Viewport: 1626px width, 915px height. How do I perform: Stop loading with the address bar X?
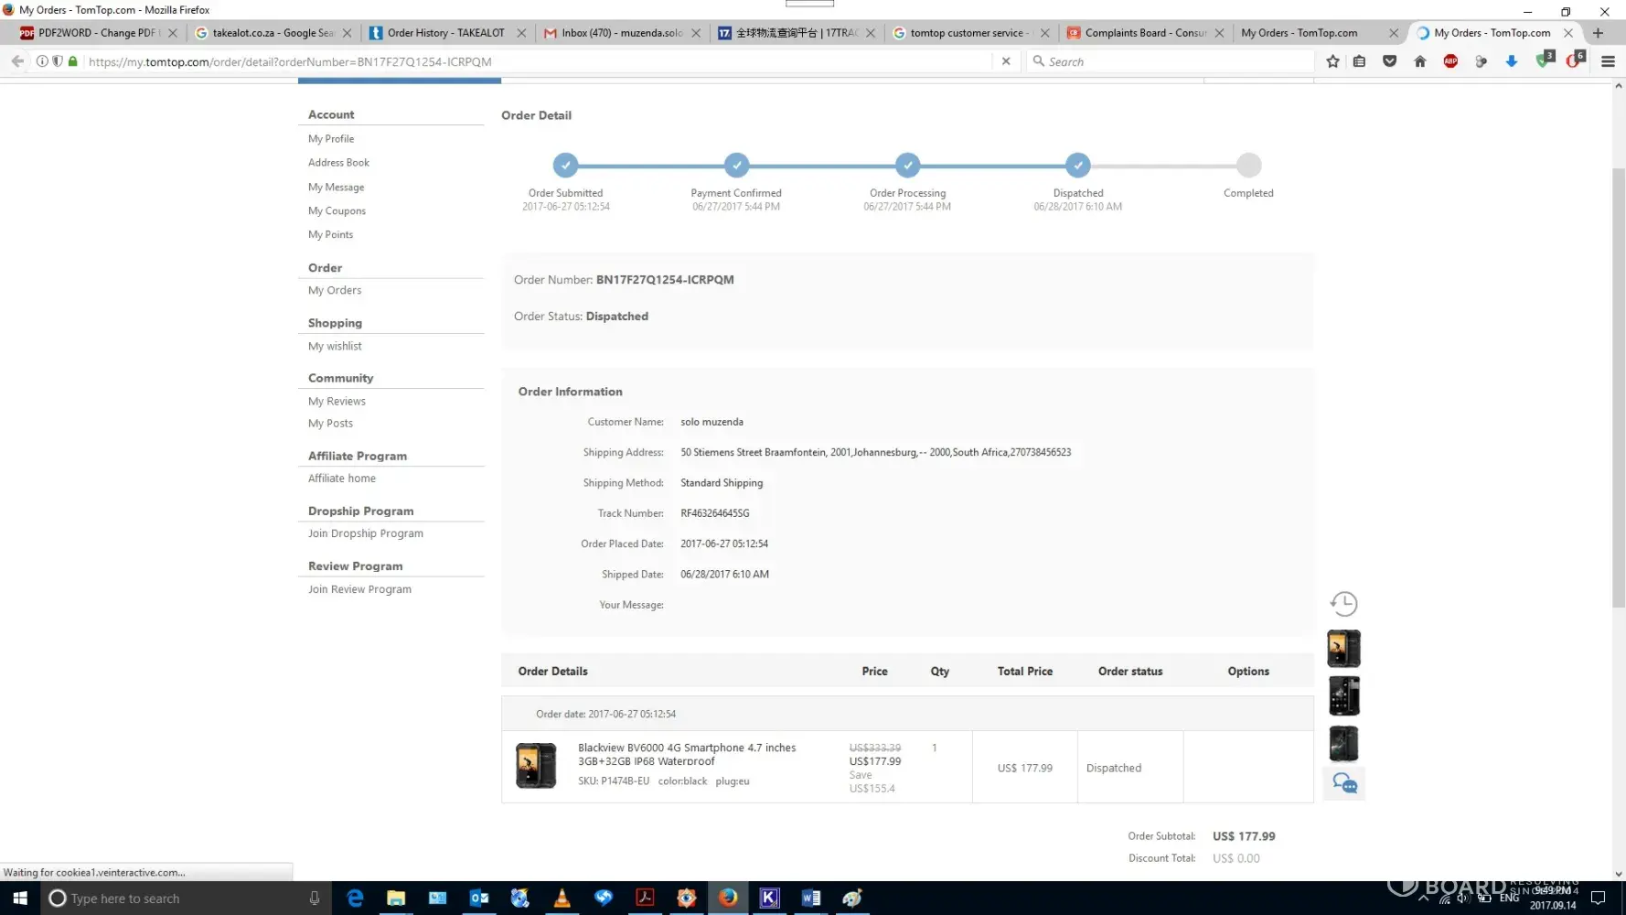tap(1006, 61)
